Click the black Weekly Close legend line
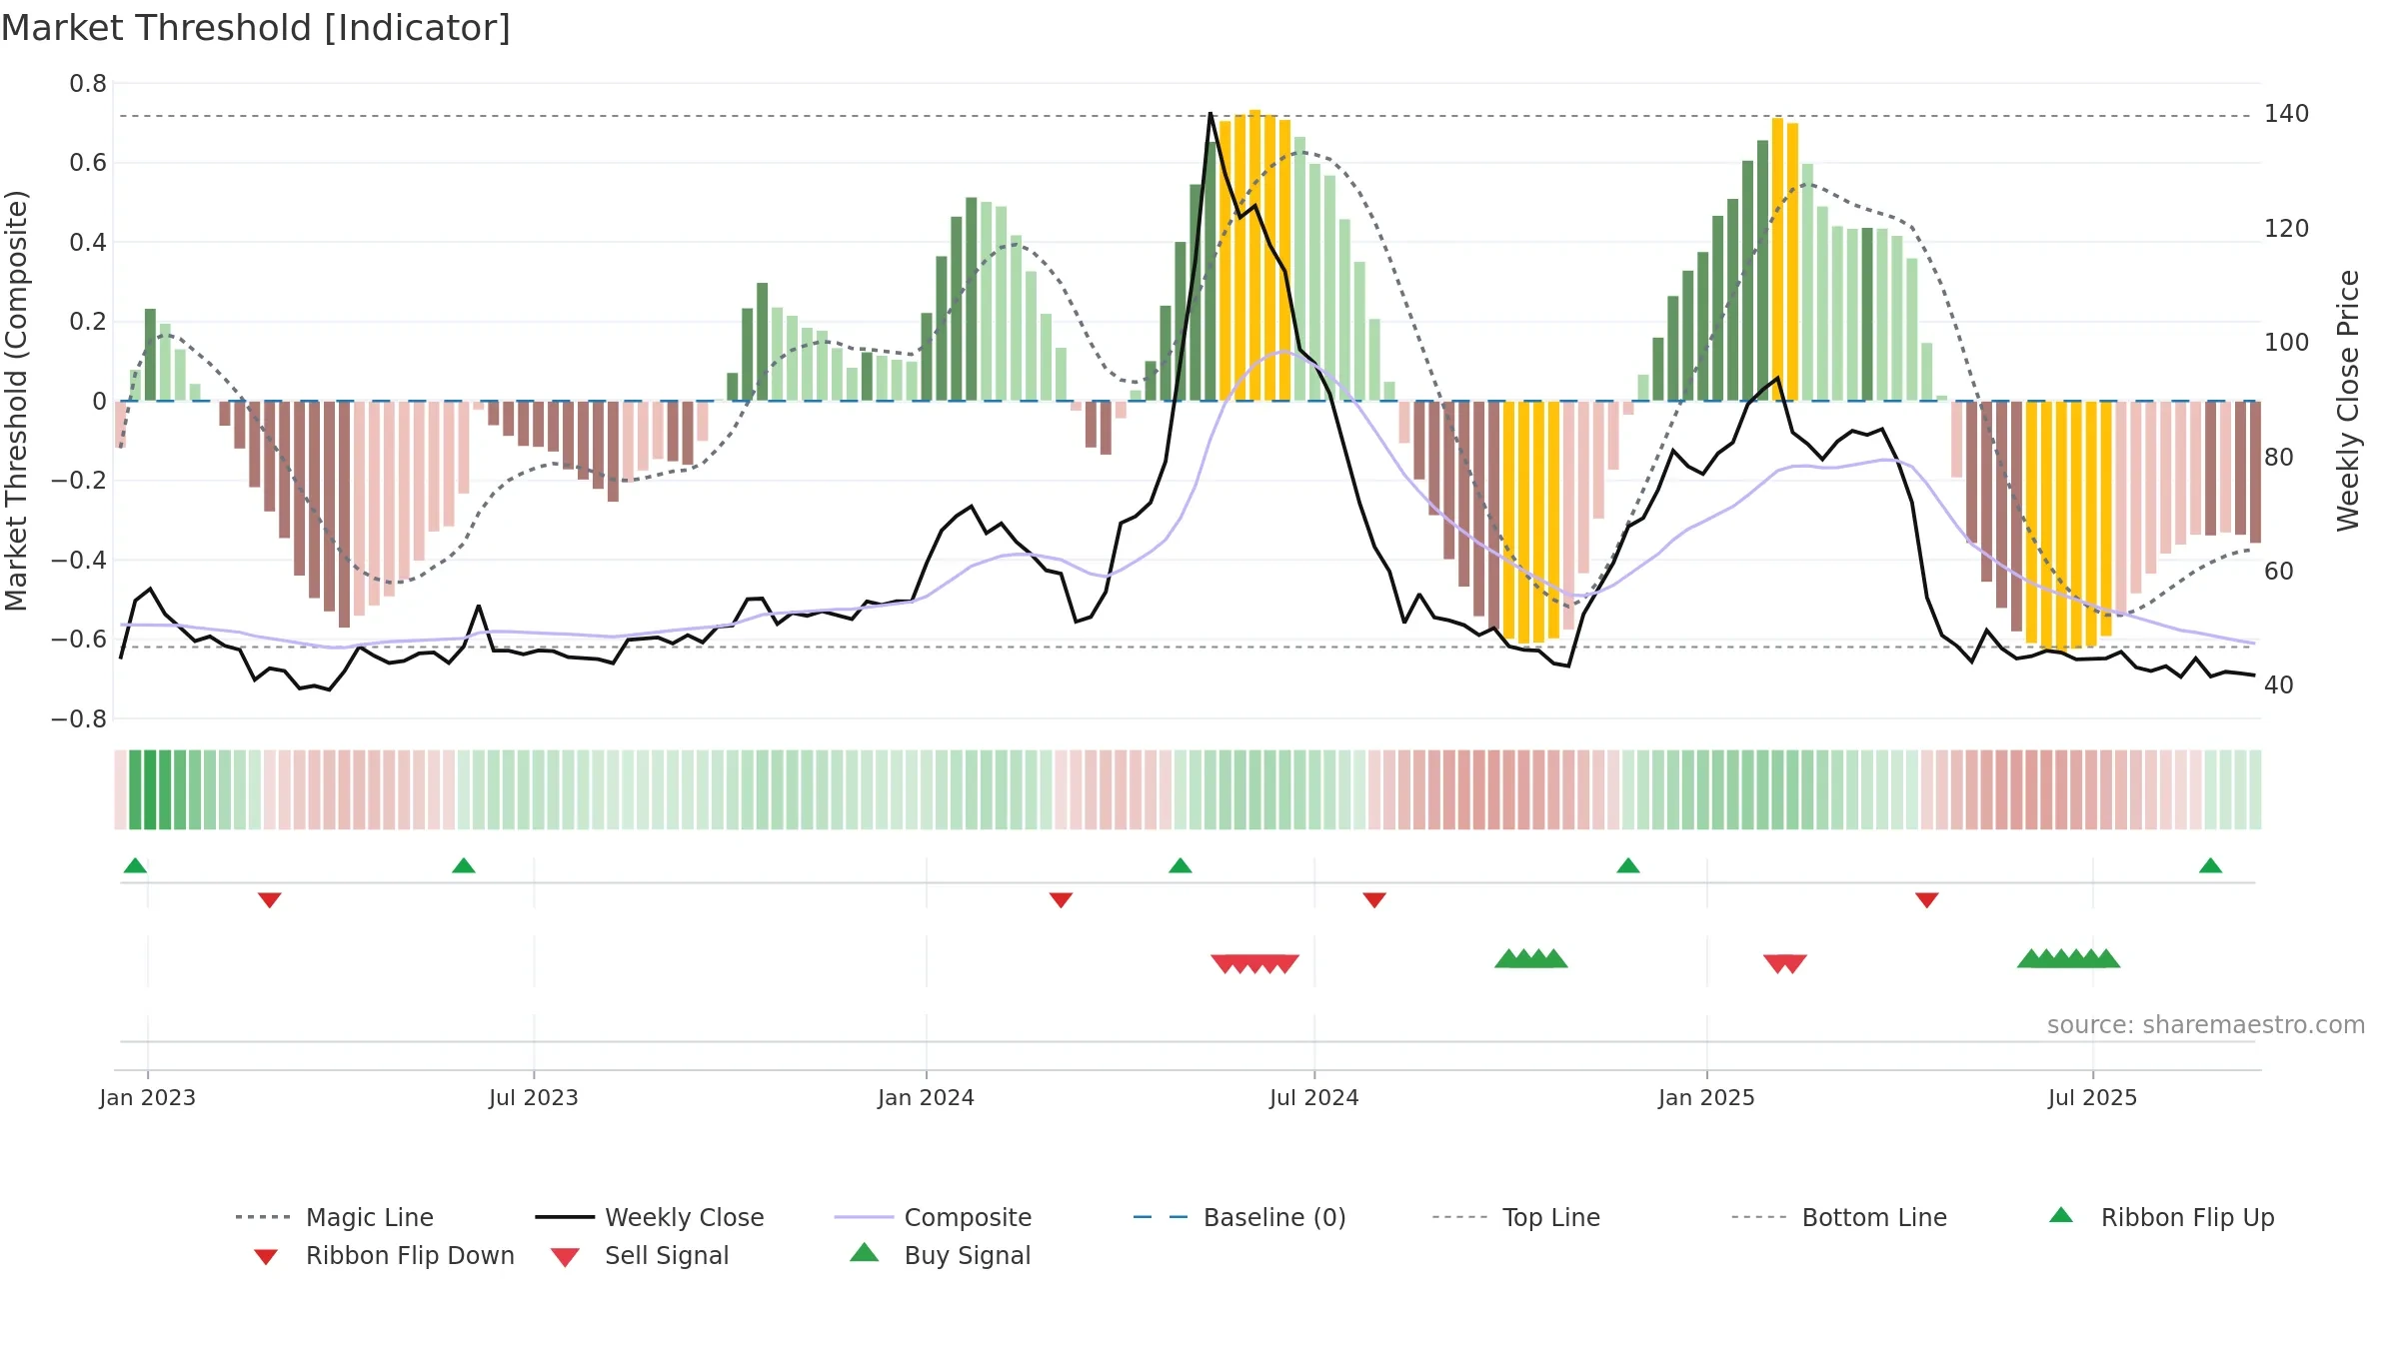 click(565, 1217)
